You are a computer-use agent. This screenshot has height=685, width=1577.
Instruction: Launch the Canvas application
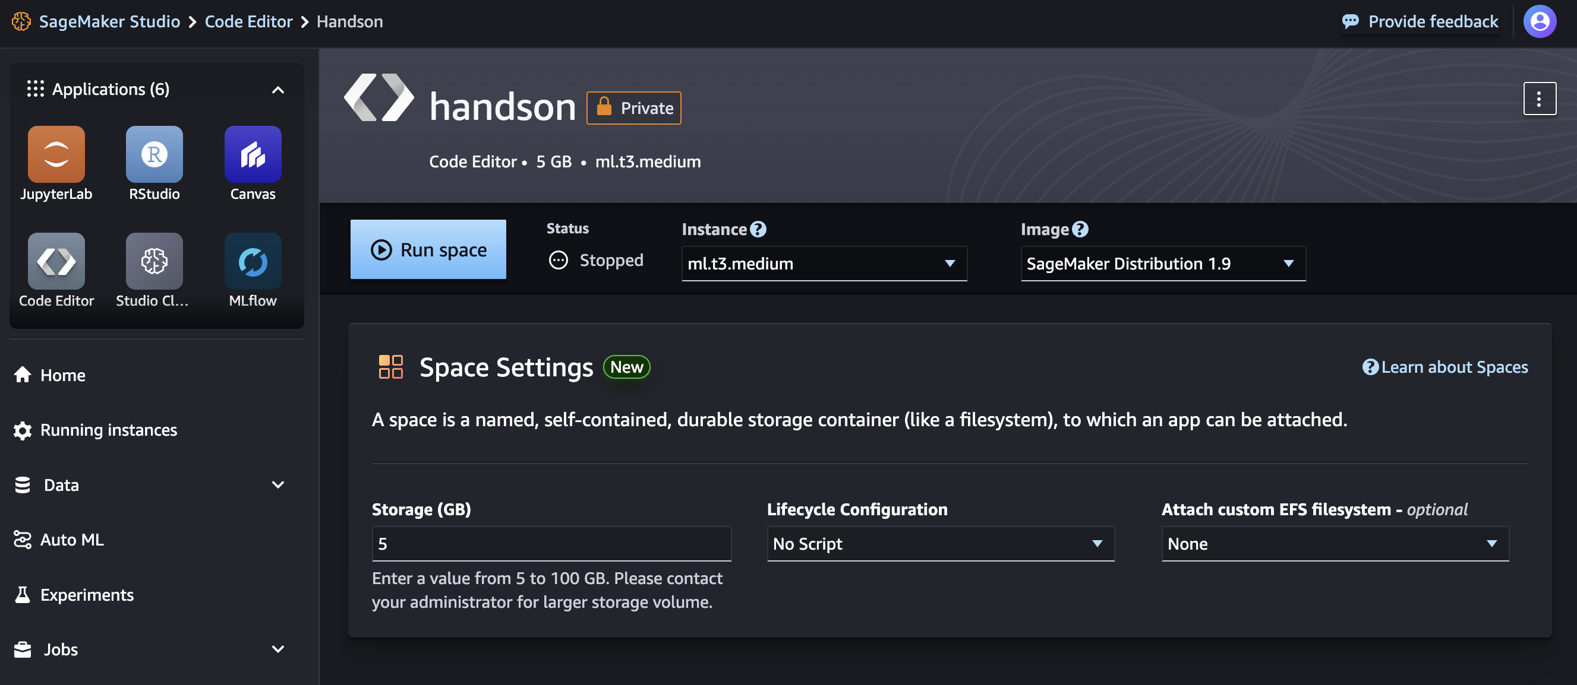[252, 154]
